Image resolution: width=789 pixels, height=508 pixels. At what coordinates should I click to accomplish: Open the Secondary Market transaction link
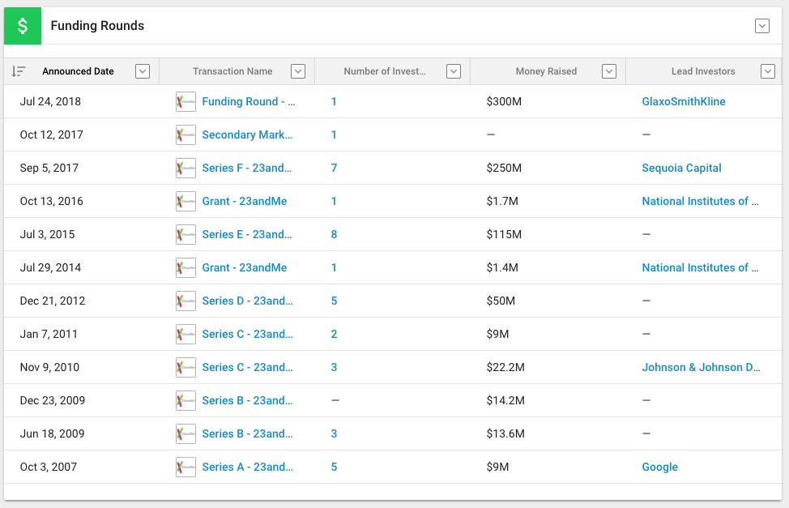tap(247, 135)
